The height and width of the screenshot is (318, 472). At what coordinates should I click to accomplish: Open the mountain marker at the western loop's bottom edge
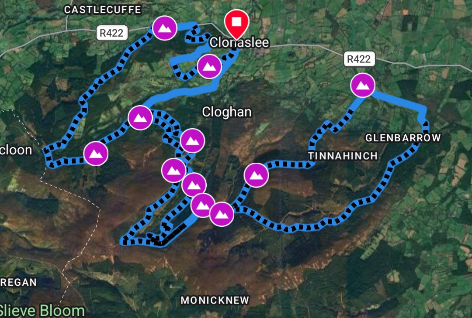96,154
